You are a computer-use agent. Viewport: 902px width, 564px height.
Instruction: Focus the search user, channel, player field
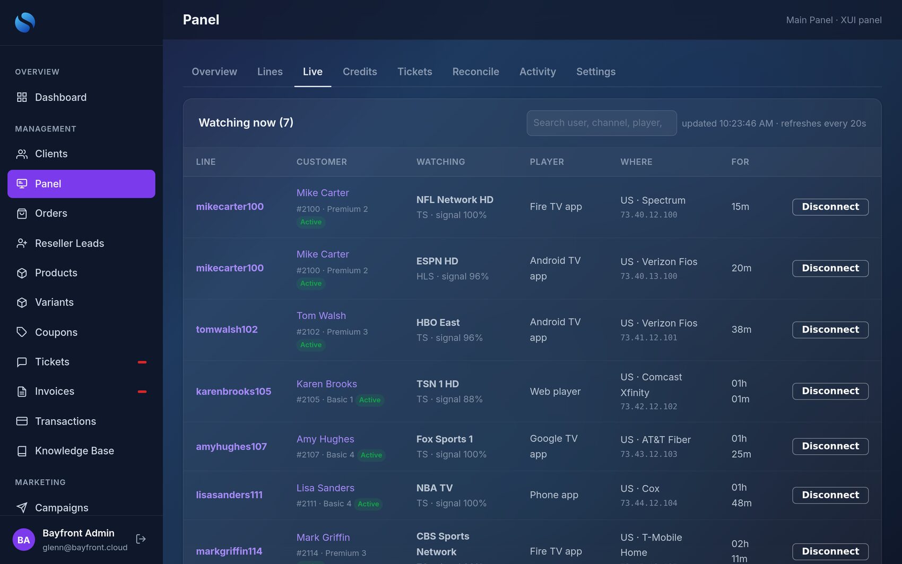(601, 123)
